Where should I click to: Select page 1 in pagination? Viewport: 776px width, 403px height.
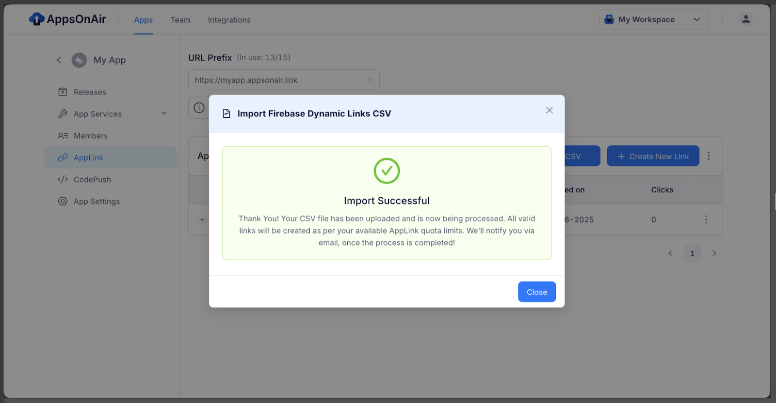click(x=692, y=253)
